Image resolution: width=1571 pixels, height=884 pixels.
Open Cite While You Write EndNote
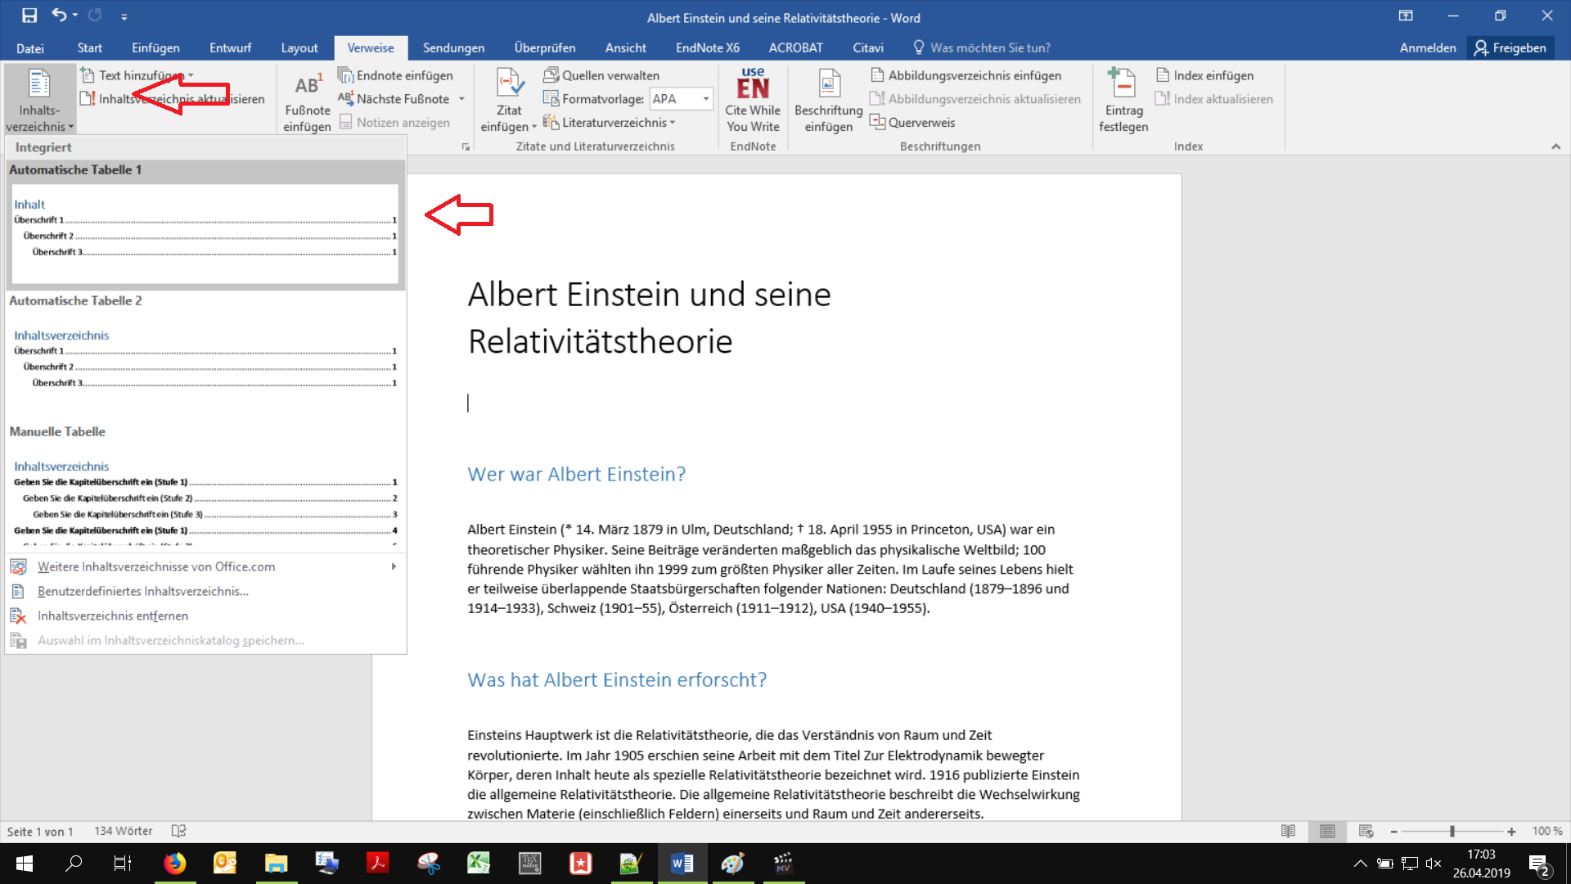click(753, 98)
